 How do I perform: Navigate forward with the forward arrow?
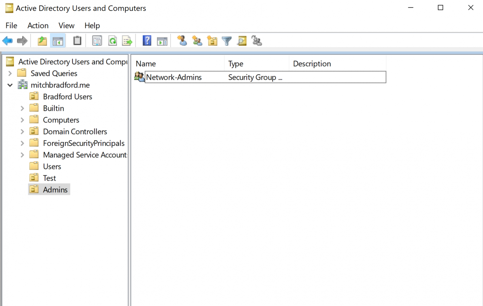22,40
